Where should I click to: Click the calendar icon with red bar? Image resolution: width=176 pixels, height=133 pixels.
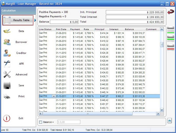pyautogui.click(x=171, y=48)
